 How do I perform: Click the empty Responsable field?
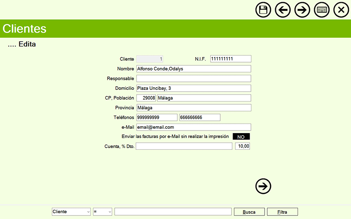(193, 78)
